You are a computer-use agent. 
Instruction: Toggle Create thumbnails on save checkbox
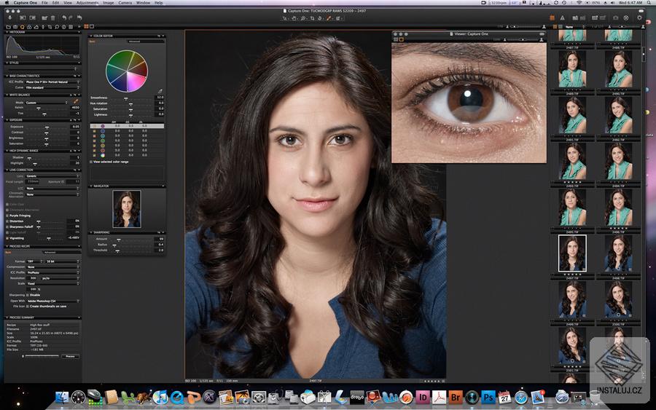(x=28, y=307)
